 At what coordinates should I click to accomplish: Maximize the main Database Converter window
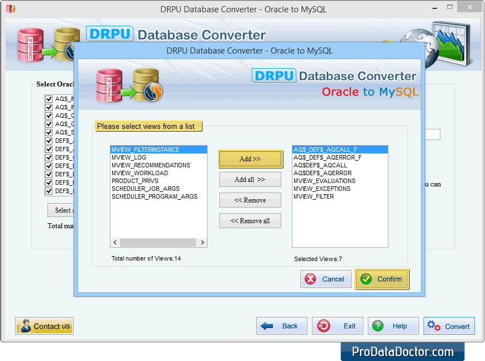(450, 7)
